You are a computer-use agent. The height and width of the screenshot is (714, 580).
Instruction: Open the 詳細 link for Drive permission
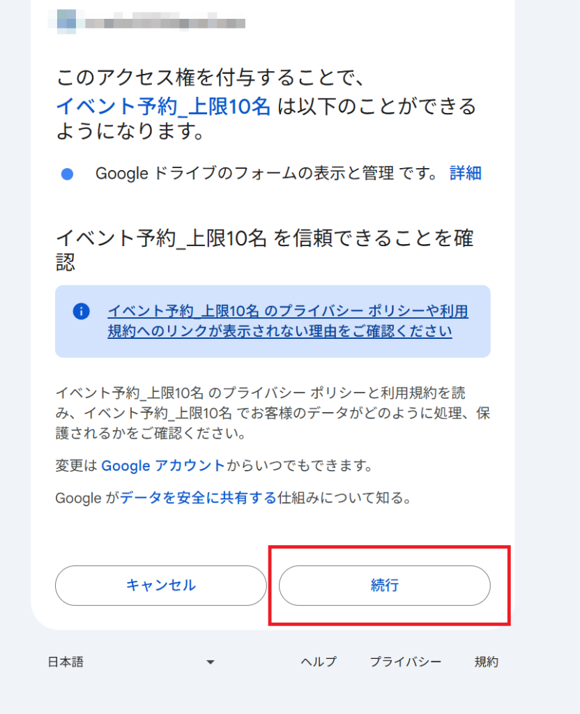(x=465, y=174)
